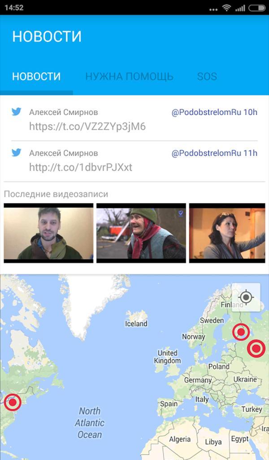Open link http://t.co/1dbvrPJXxt
Image resolution: width=269 pixels, height=460 pixels.
pyautogui.click(x=81, y=168)
